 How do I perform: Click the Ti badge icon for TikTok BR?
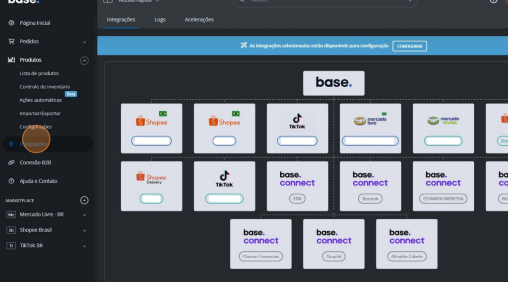[11, 246]
